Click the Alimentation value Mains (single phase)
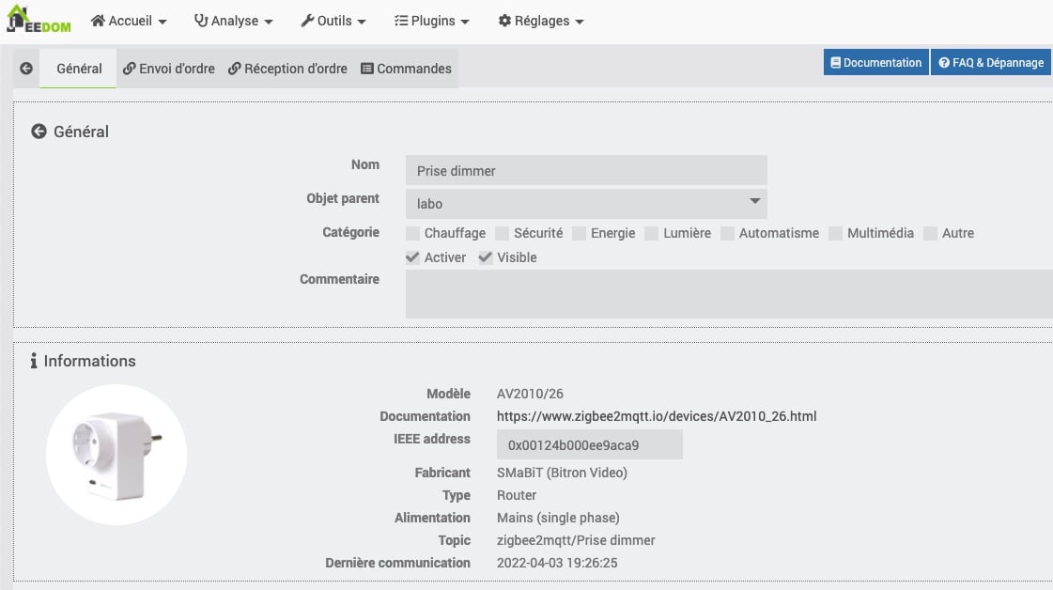The width and height of the screenshot is (1053, 590). (x=558, y=518)
